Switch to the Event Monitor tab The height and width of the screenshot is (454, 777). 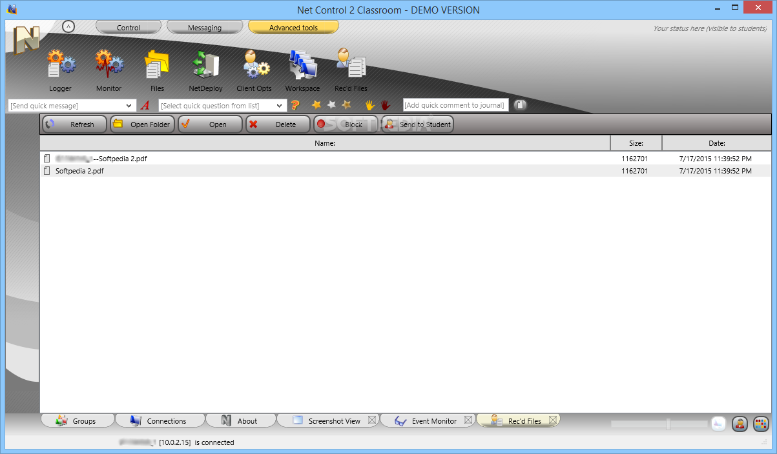pos(426,420)
